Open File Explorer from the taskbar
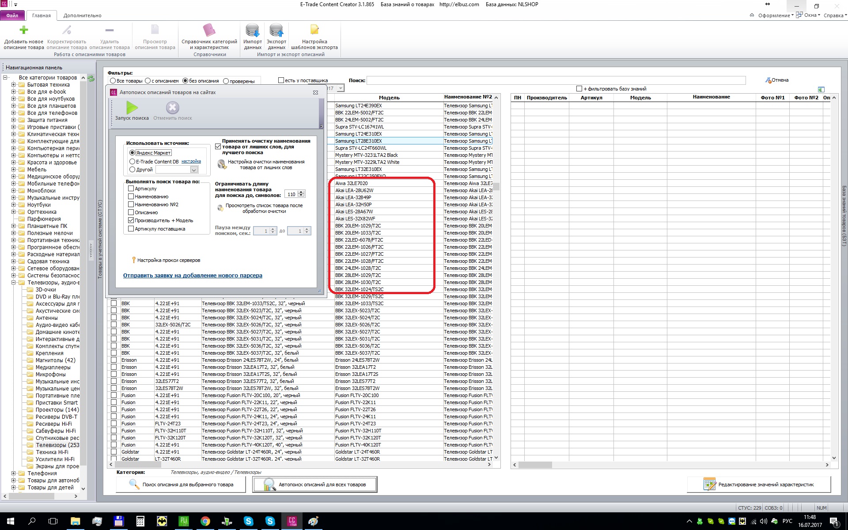Viewport: 848px width, 530px height. [x=75, y=521]
